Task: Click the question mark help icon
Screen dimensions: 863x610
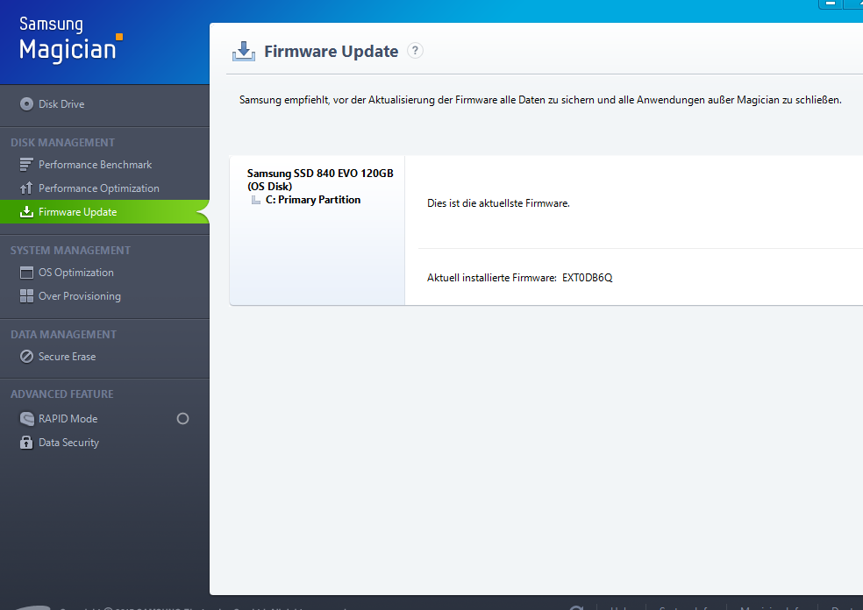Action: [x=415, y=51]
